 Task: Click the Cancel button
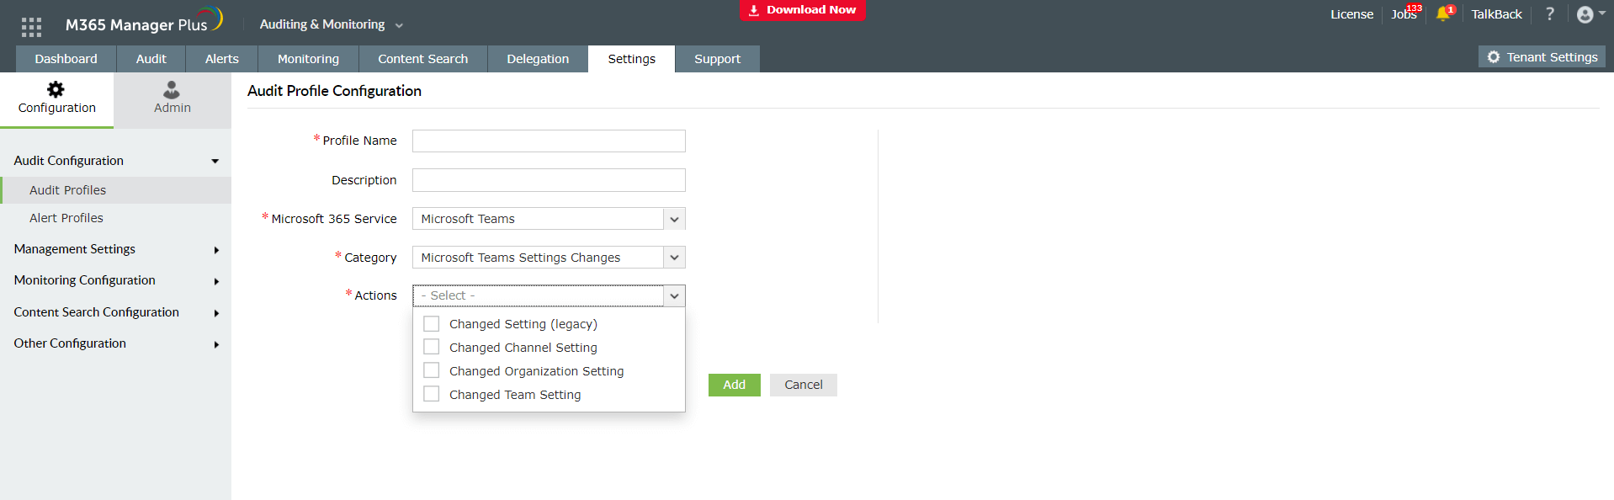coord(804,385)
